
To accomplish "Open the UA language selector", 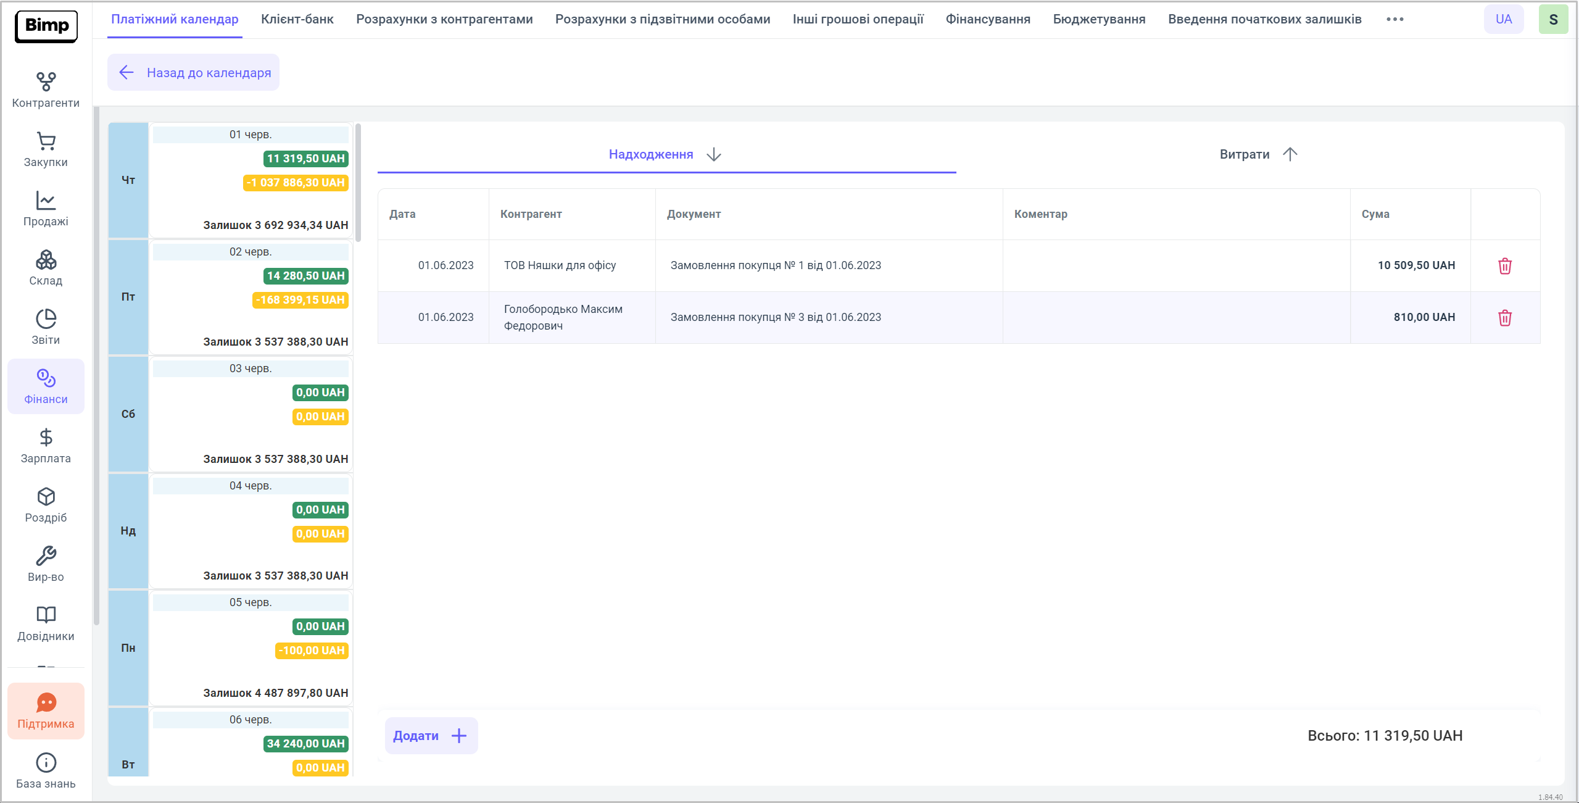I will 1503,19.
